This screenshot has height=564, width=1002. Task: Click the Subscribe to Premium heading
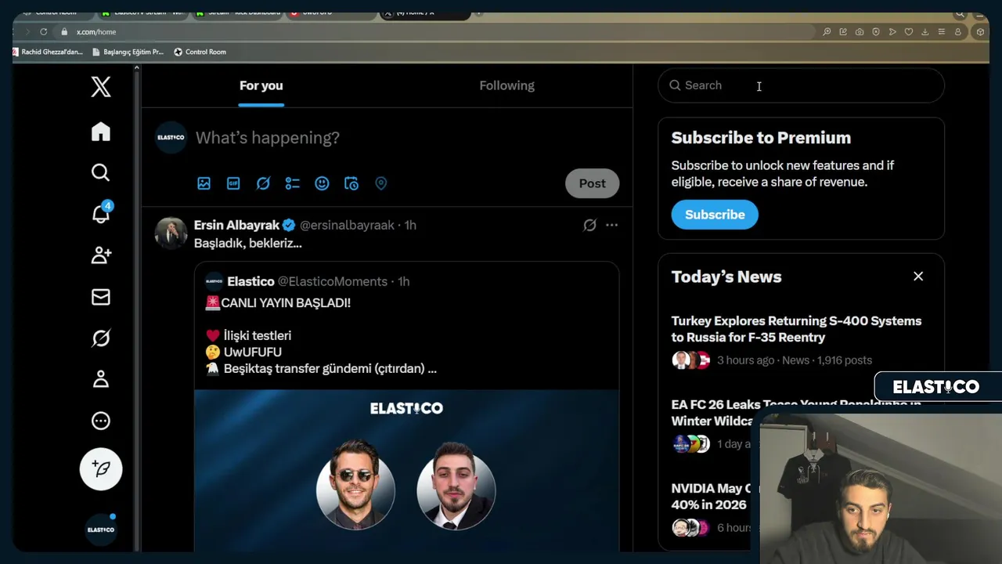pyautogui.click(x=761, y=138)
